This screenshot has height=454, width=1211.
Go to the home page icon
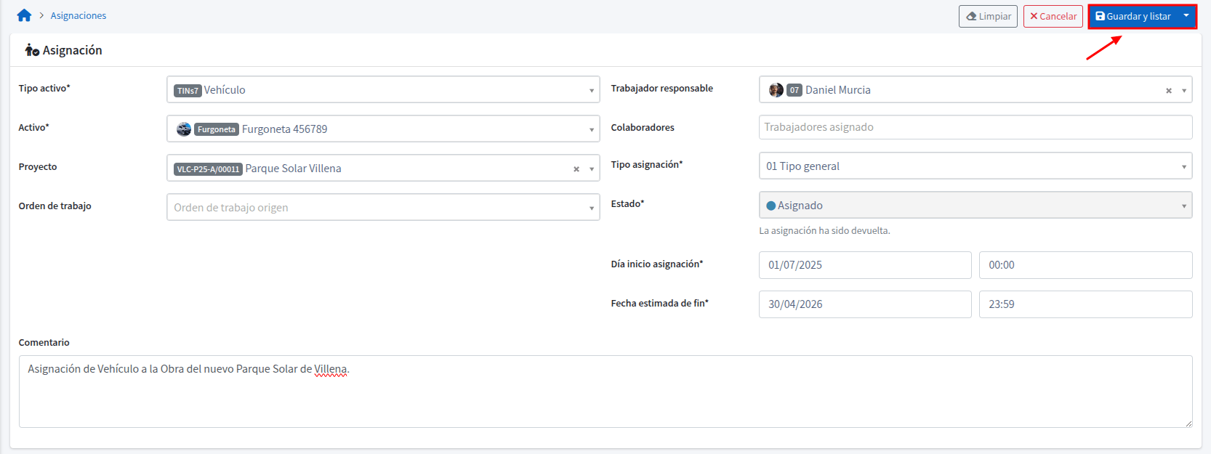pyautogui.click(x=24, y=15)
